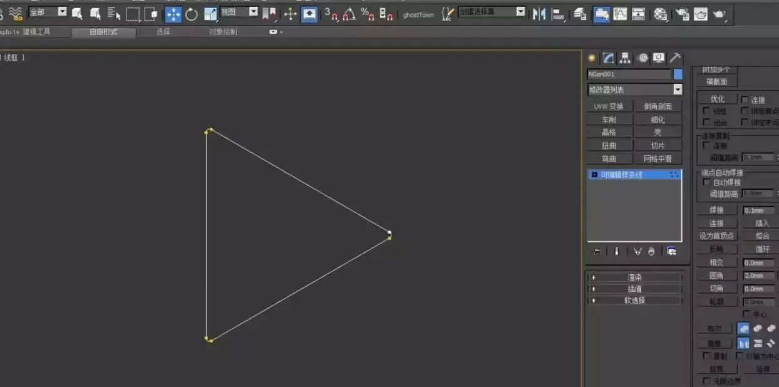The width and height of the screenshot is (779, 387).
Task: Open Render Setup teapot icon
Action: pyautogui.click(x=683, y=14)
